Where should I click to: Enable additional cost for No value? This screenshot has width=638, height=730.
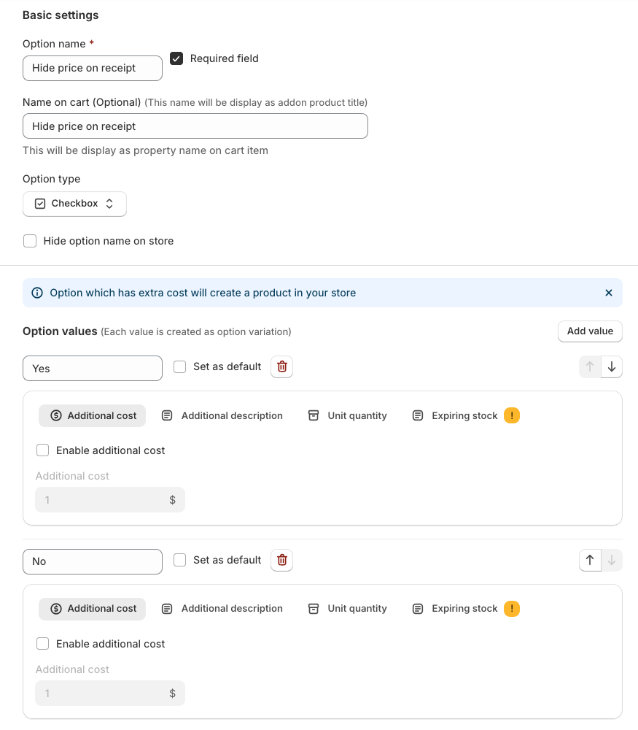[43, 644]
